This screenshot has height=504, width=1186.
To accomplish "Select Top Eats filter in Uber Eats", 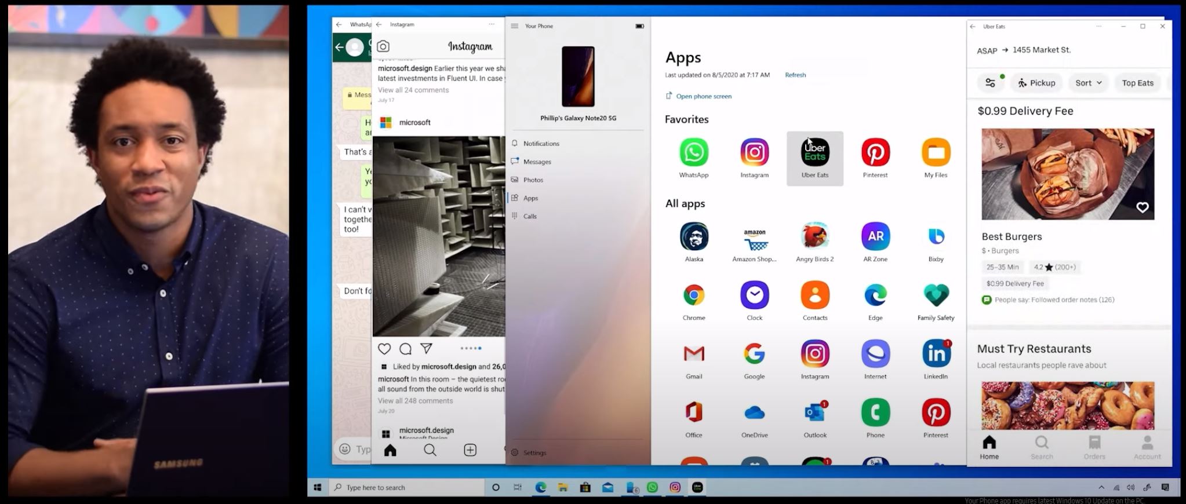I will pos(1137,83).
